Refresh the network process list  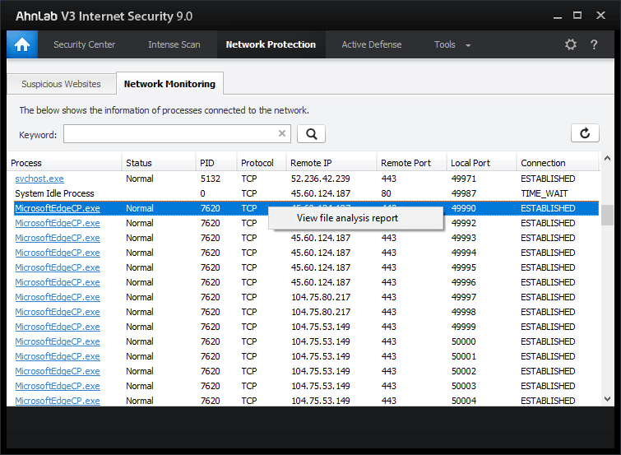point(585,134)
